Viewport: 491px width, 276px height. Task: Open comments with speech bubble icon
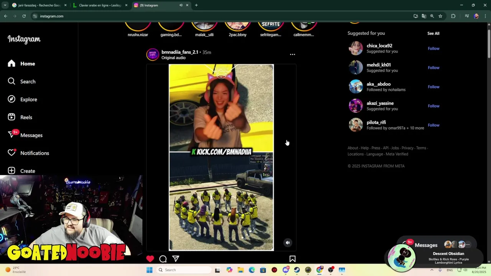pyautogui.click(x=163, y=259)
